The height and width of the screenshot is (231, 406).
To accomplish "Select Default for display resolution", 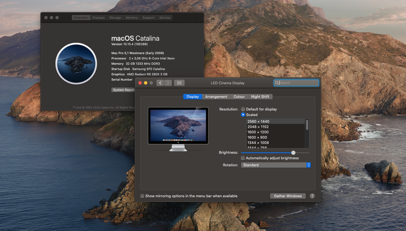I will tap(243, 109).
